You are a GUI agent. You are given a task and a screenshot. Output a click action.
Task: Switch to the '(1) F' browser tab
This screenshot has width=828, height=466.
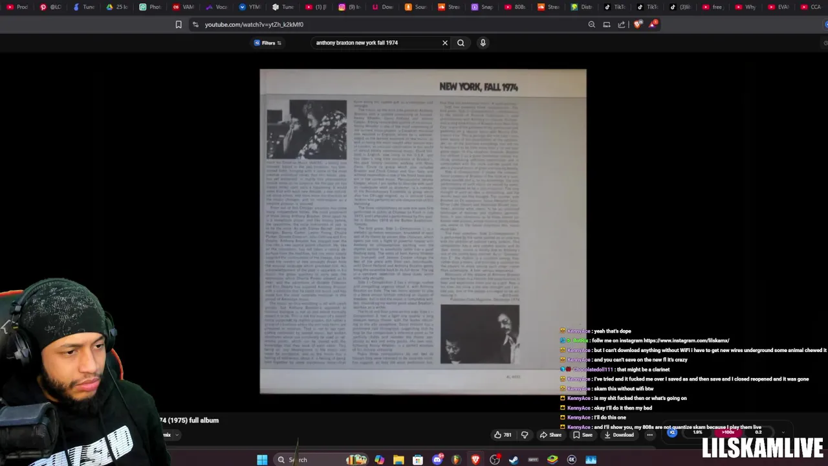[317, 7]
